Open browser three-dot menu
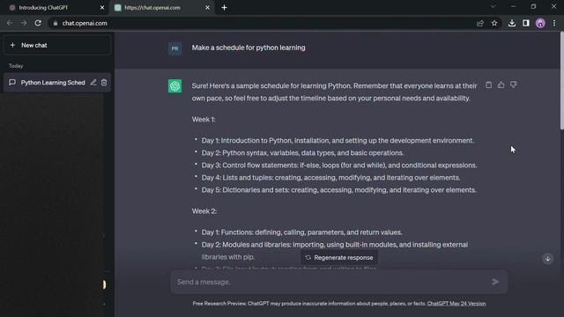 click(554, 24)
